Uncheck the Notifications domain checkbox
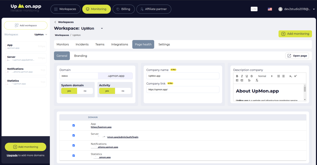Screen dimensions: 317x165 coord(74,145)
